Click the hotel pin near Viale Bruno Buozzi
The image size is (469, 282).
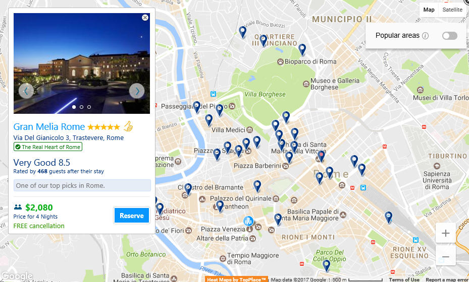242,32
